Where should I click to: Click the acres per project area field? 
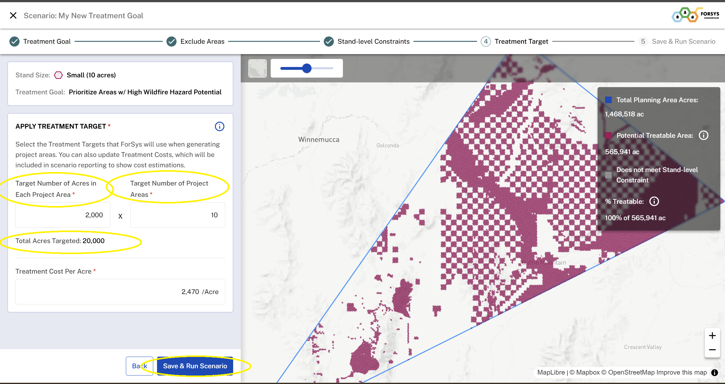[63, 215]
